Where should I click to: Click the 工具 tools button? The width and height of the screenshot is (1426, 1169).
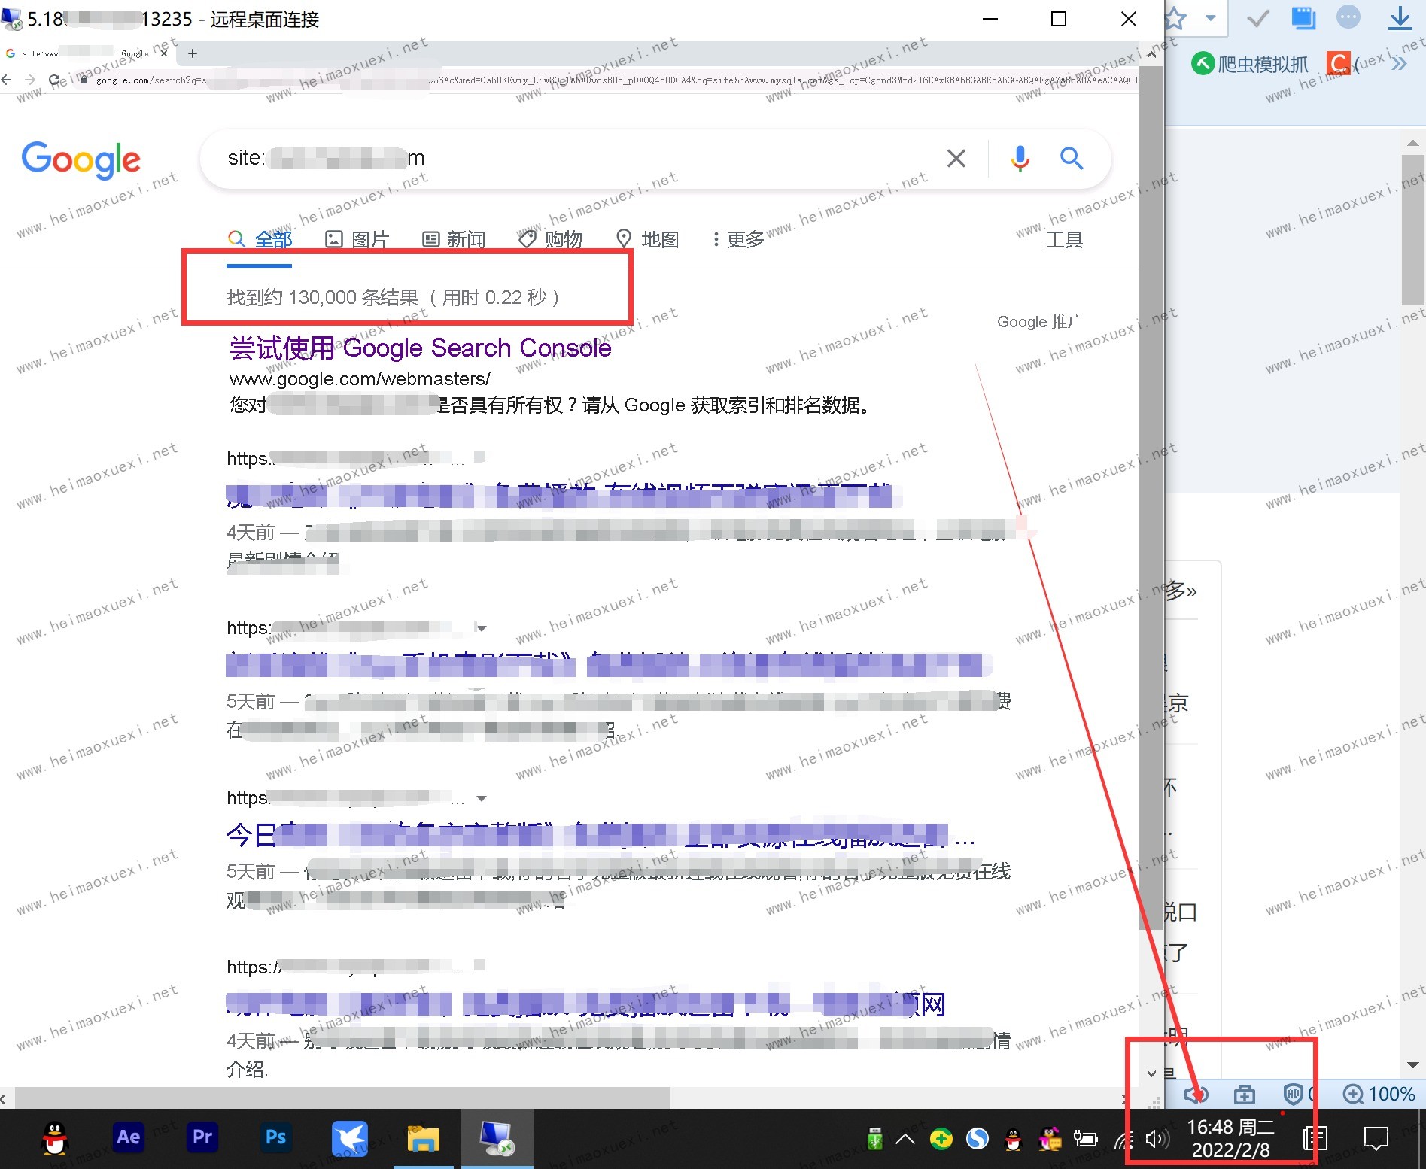coord(1064,240)
